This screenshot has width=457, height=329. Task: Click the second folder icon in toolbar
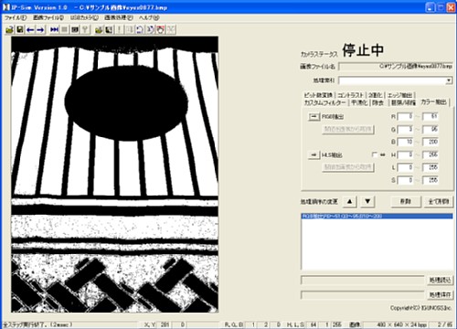click(x=99, y=29)
